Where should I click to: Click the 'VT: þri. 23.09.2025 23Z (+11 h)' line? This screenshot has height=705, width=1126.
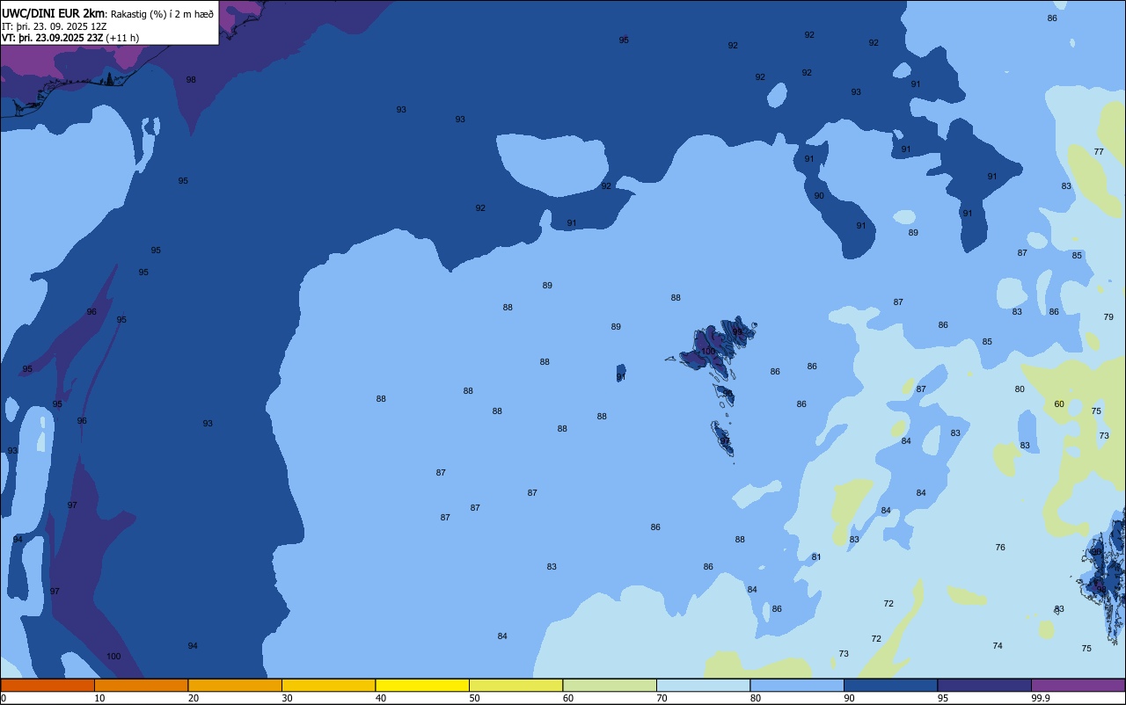[x=70, y=38]
